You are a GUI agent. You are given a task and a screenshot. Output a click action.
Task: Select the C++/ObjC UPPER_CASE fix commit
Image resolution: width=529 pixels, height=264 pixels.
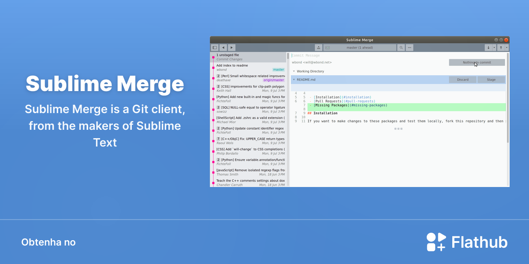pyautogui.click(x=249, y=141)
